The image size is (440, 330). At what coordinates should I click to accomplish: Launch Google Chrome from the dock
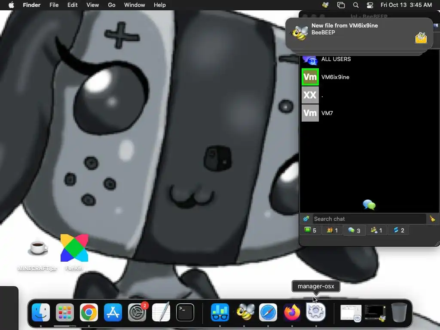[x=89, y=312]
